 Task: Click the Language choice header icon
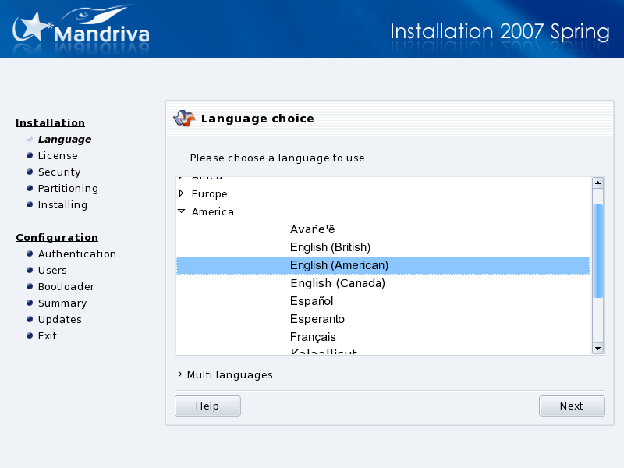[x=183, y=119]
